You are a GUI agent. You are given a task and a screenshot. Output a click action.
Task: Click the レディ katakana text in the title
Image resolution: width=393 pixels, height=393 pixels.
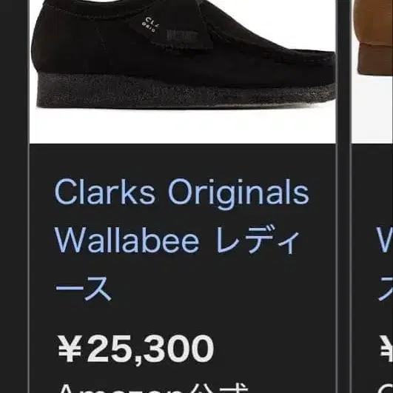(258, 240)
